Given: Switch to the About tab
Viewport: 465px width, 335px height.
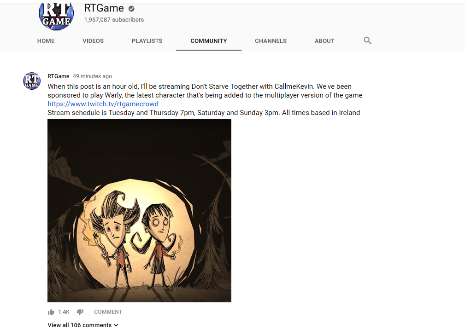Looking at the screenshot, I should point(324,41).
